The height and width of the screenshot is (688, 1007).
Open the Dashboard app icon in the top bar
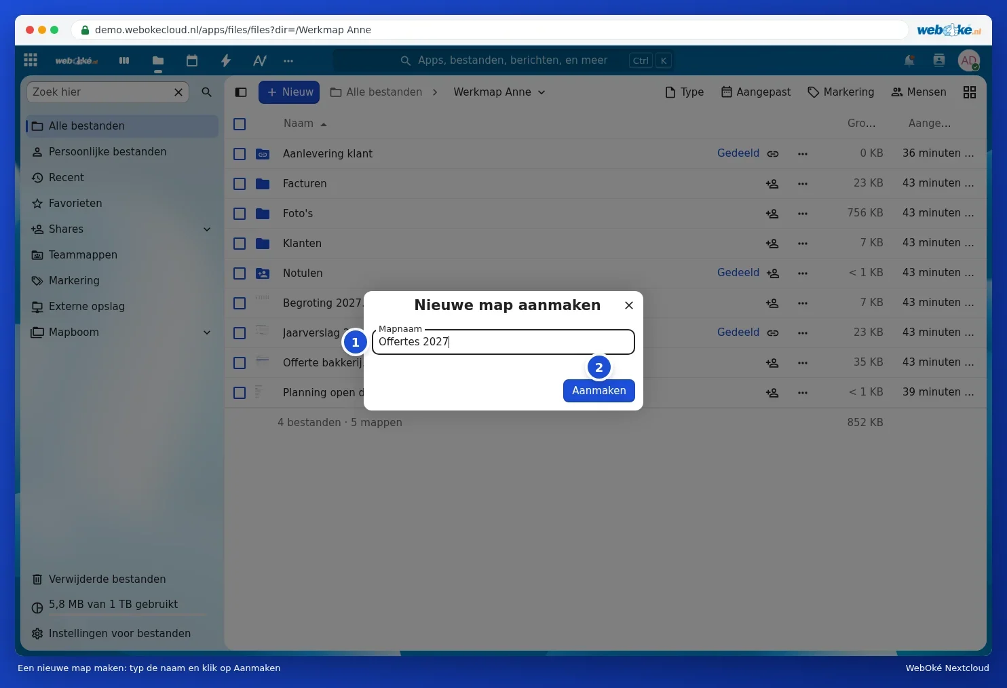[x=124, y=60]
